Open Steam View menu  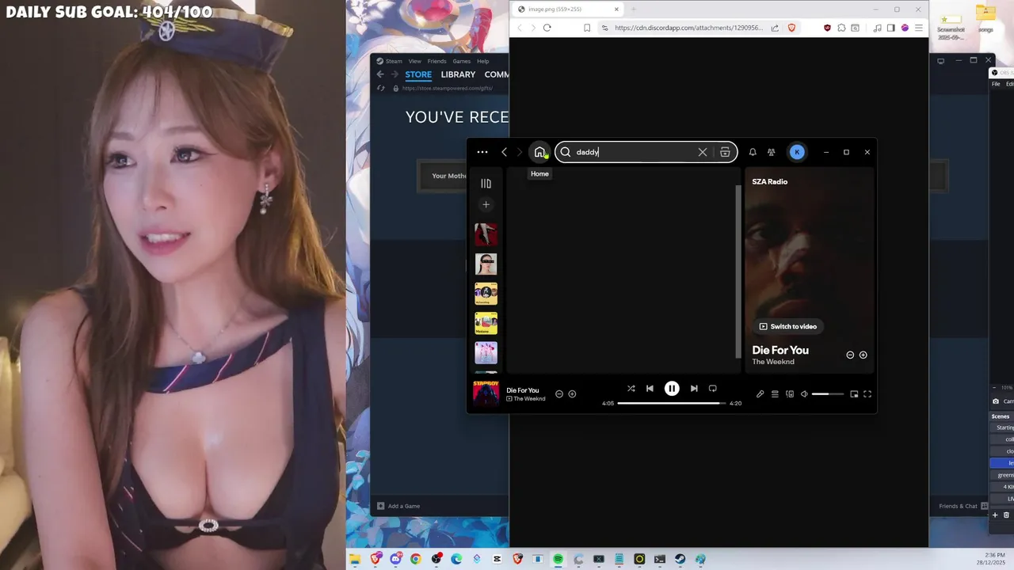[414, 61]
